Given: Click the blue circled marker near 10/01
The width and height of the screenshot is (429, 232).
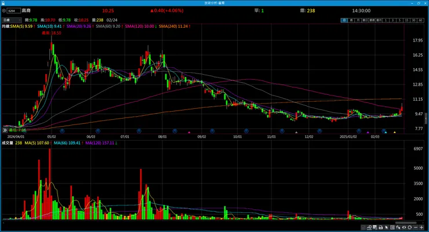Looking at the screenshot, I should click(x=246, y=131).
